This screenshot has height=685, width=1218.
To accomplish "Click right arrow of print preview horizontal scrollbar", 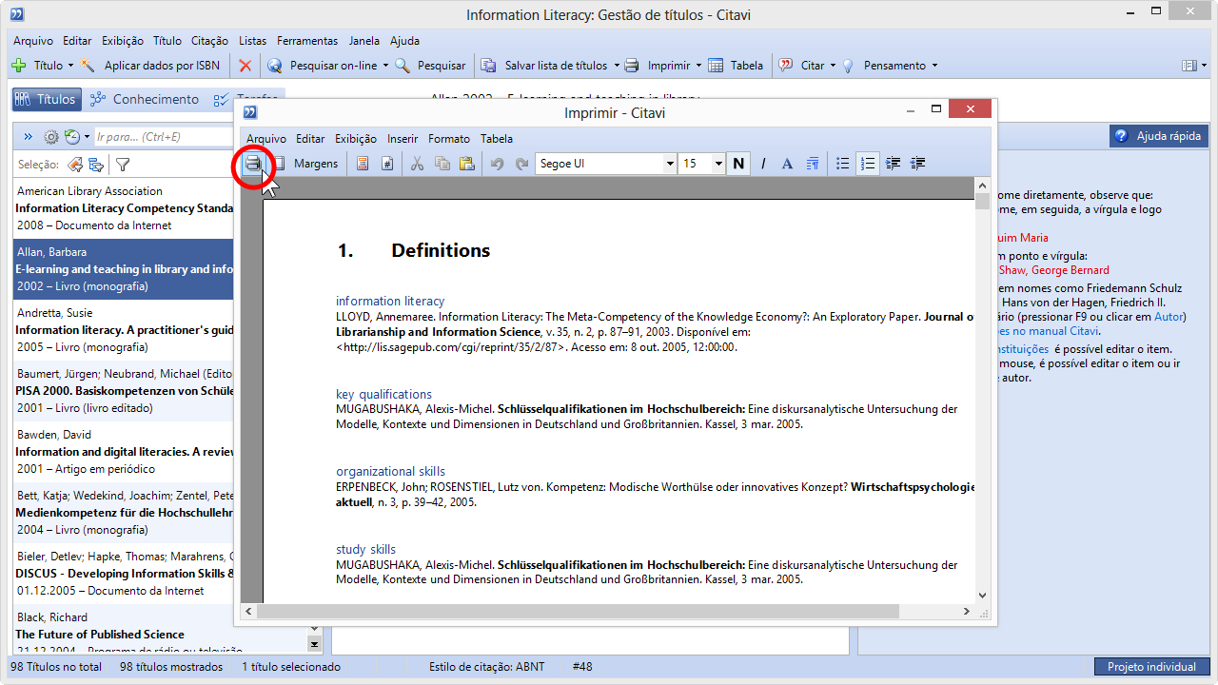I will coord(966,613).
